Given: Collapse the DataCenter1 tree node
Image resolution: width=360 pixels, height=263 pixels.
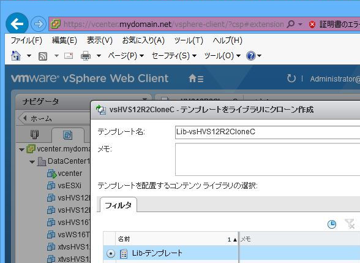Looking at the screenshot, I should (32, 162).
